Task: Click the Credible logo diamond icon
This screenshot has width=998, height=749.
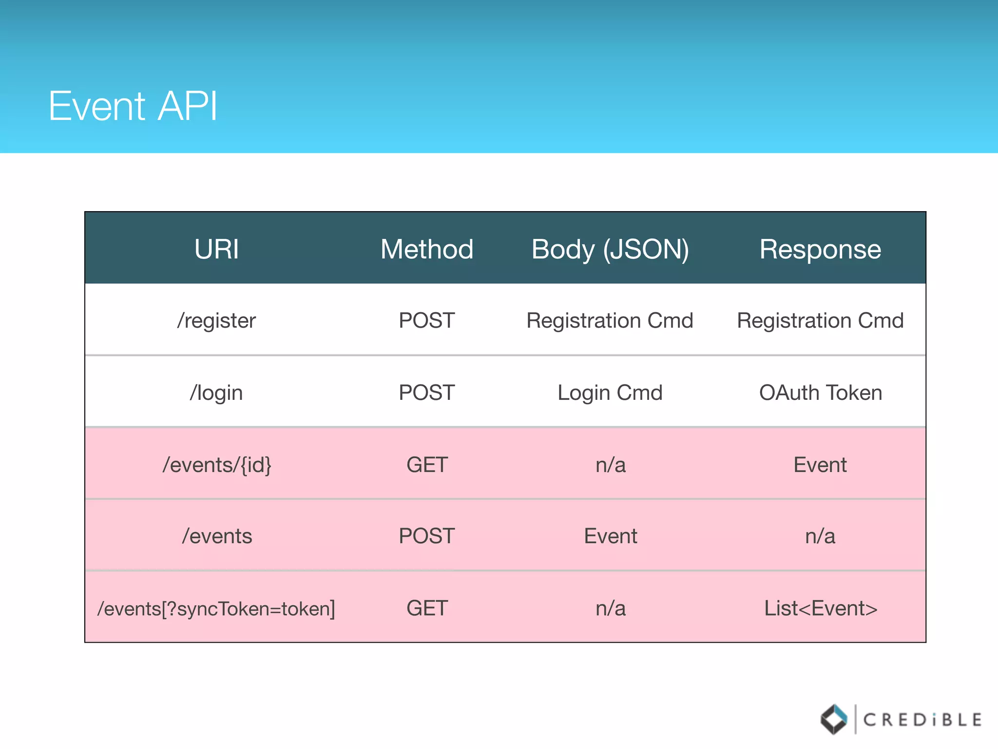Action: point(834,719)
